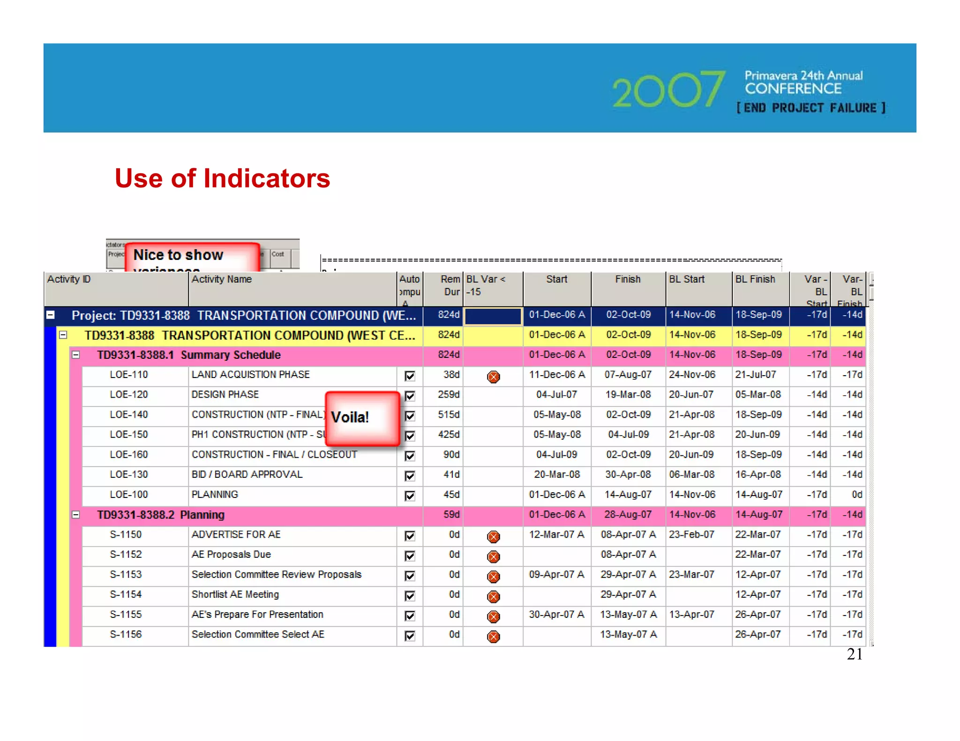The width and height of the screenshot is (960, 741).
Task: Collapse the Project TD9331-8388 top-level group
Action: click(x=51, y=315)
